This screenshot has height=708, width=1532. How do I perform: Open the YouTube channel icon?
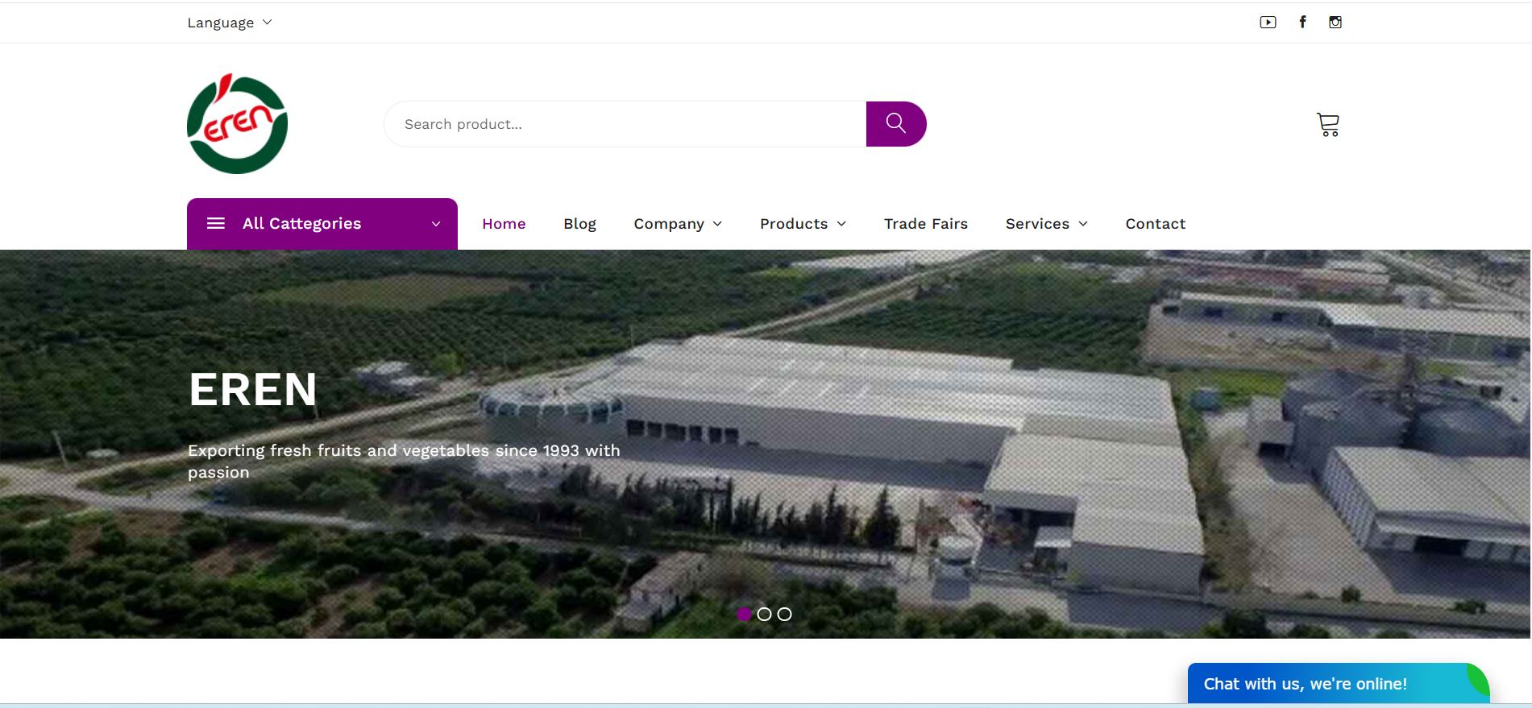pos(1268,23)
